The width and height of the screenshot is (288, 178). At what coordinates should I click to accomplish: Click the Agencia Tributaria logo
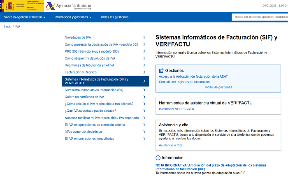69,6
